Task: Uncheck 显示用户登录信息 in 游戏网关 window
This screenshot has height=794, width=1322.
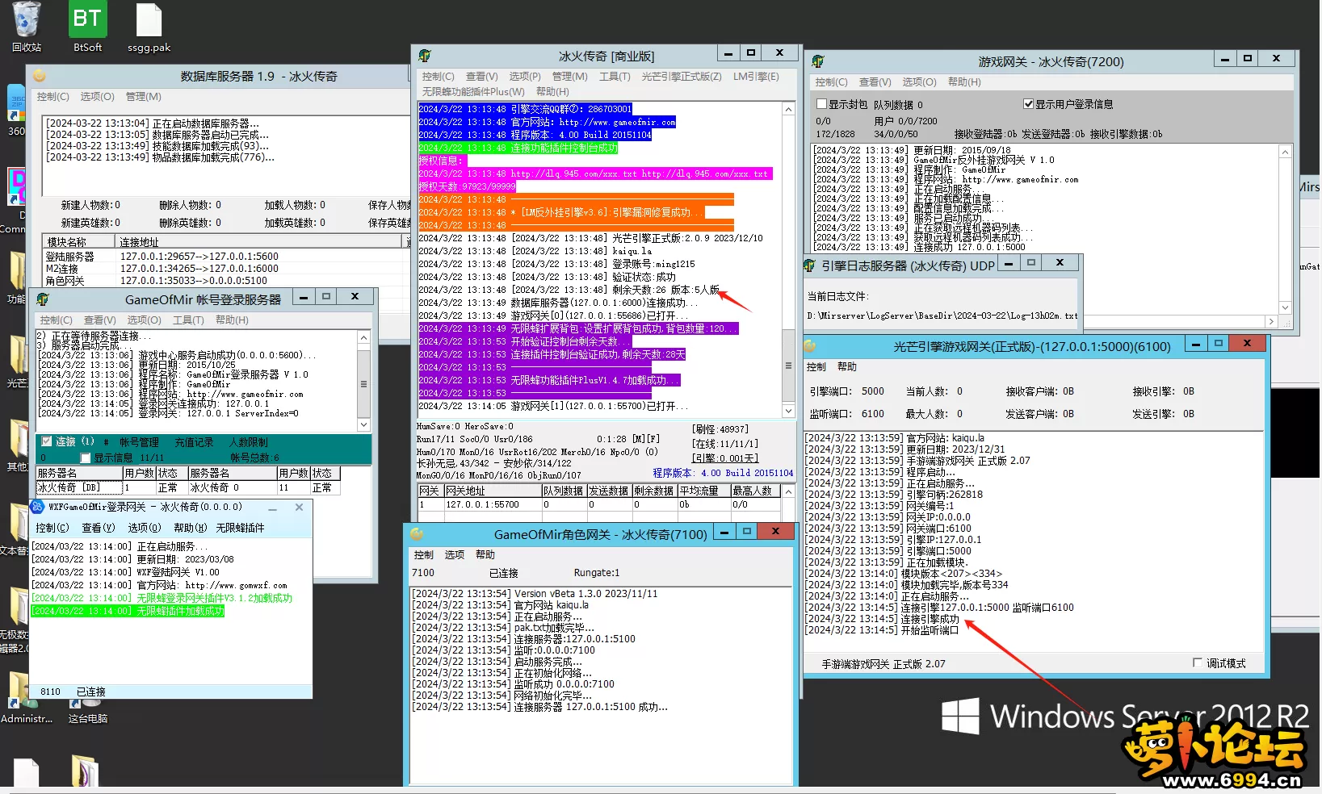Action: (1028, 104)
